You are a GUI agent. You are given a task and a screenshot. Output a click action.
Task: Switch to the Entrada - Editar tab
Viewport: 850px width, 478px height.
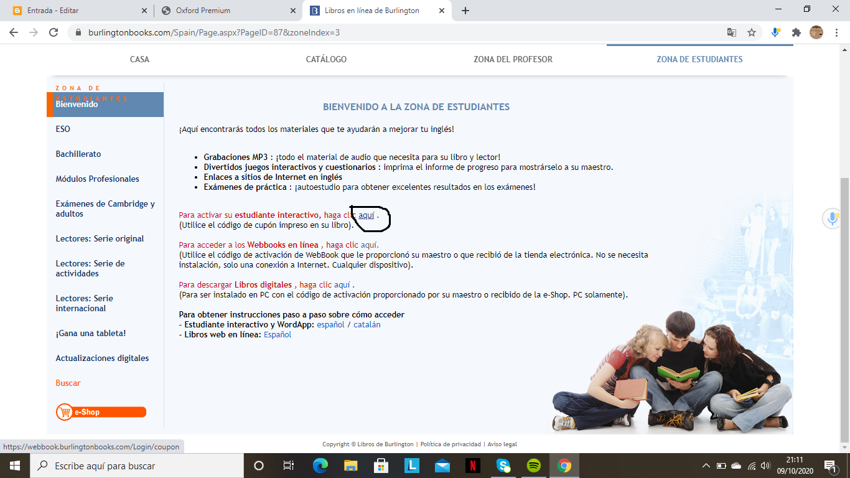80,11
